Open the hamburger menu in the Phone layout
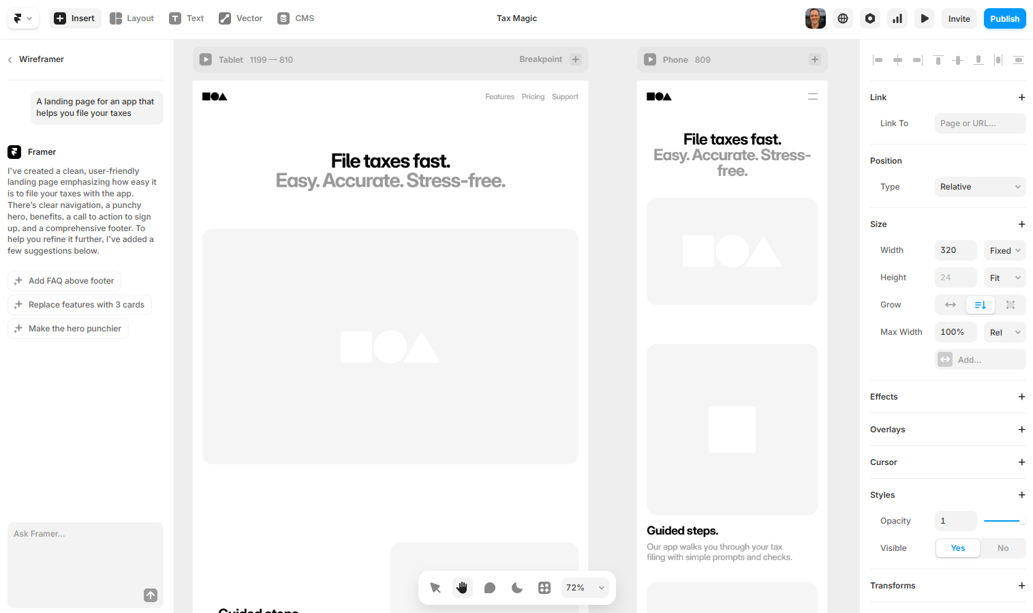 (x=813, y=97)
